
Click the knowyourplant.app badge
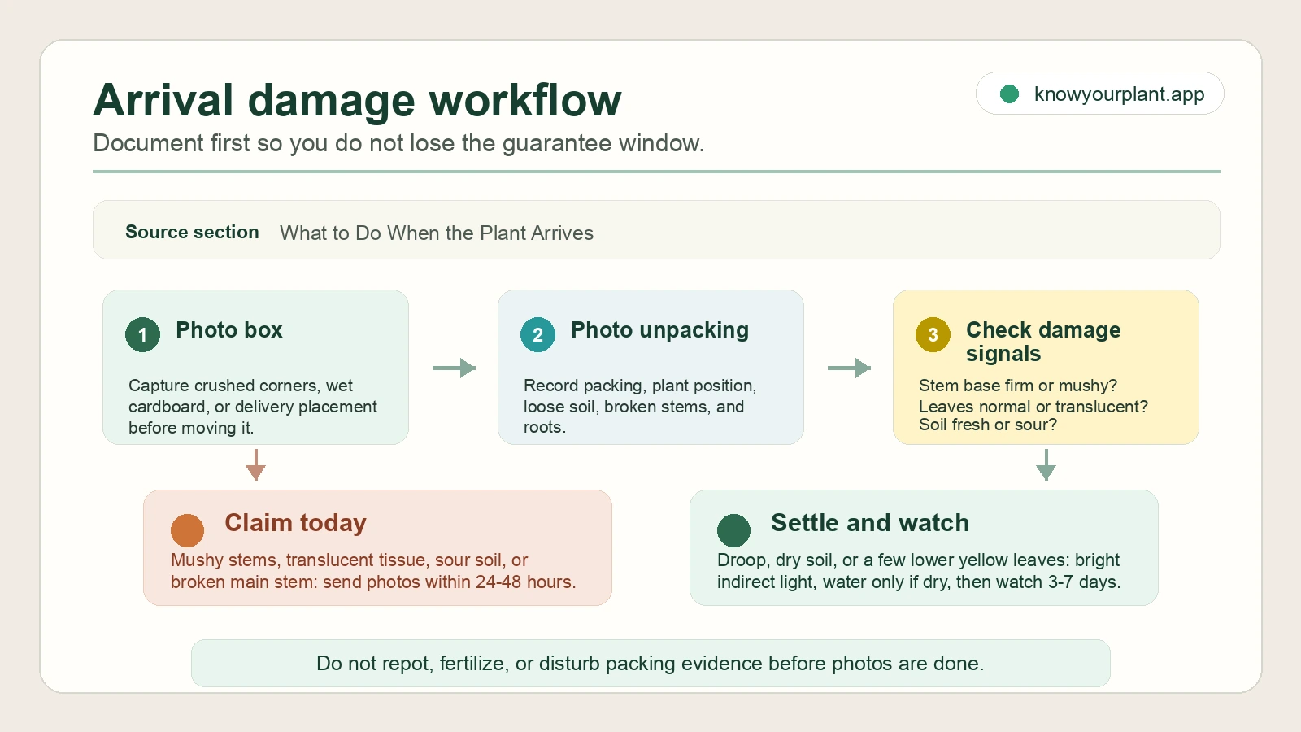(x=1099, y=94)
